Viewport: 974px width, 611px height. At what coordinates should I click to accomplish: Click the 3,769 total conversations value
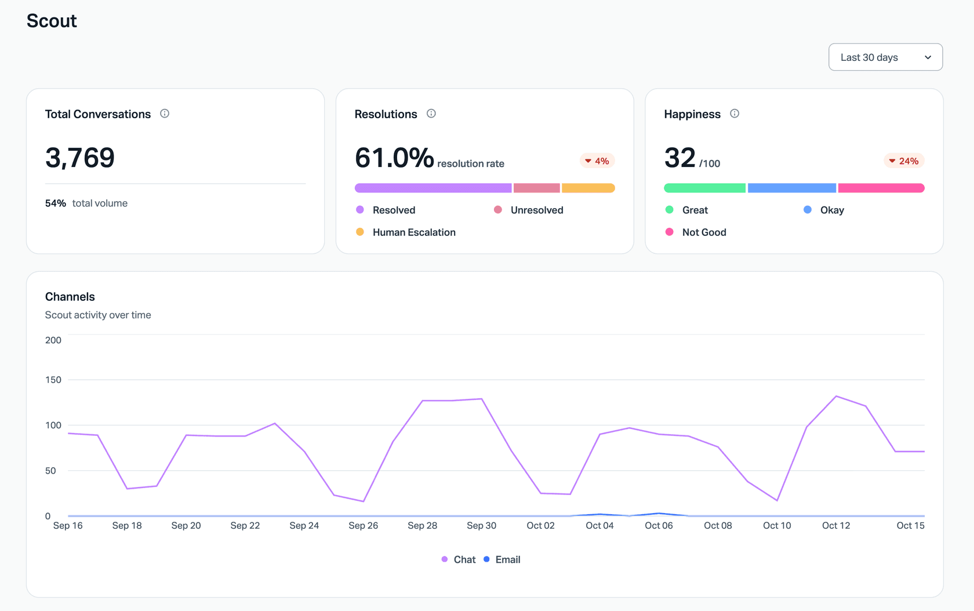80,158
